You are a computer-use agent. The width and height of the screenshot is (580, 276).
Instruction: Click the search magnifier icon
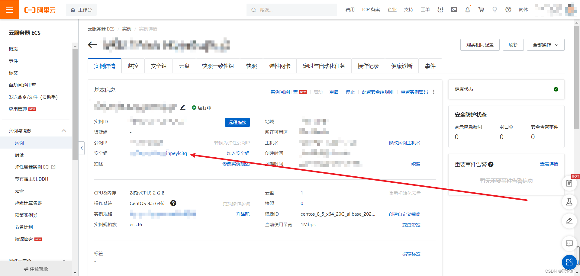[253, 10]
